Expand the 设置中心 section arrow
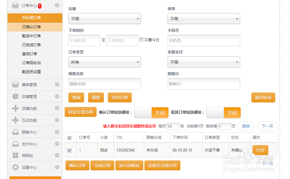This screenshot has height=179, width=290. 57,167
